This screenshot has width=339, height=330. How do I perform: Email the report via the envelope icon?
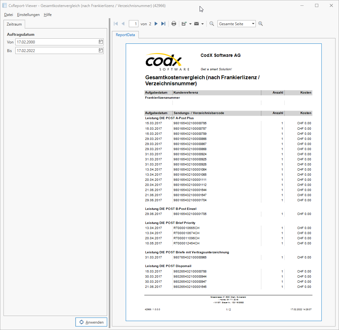click(196, 23)
